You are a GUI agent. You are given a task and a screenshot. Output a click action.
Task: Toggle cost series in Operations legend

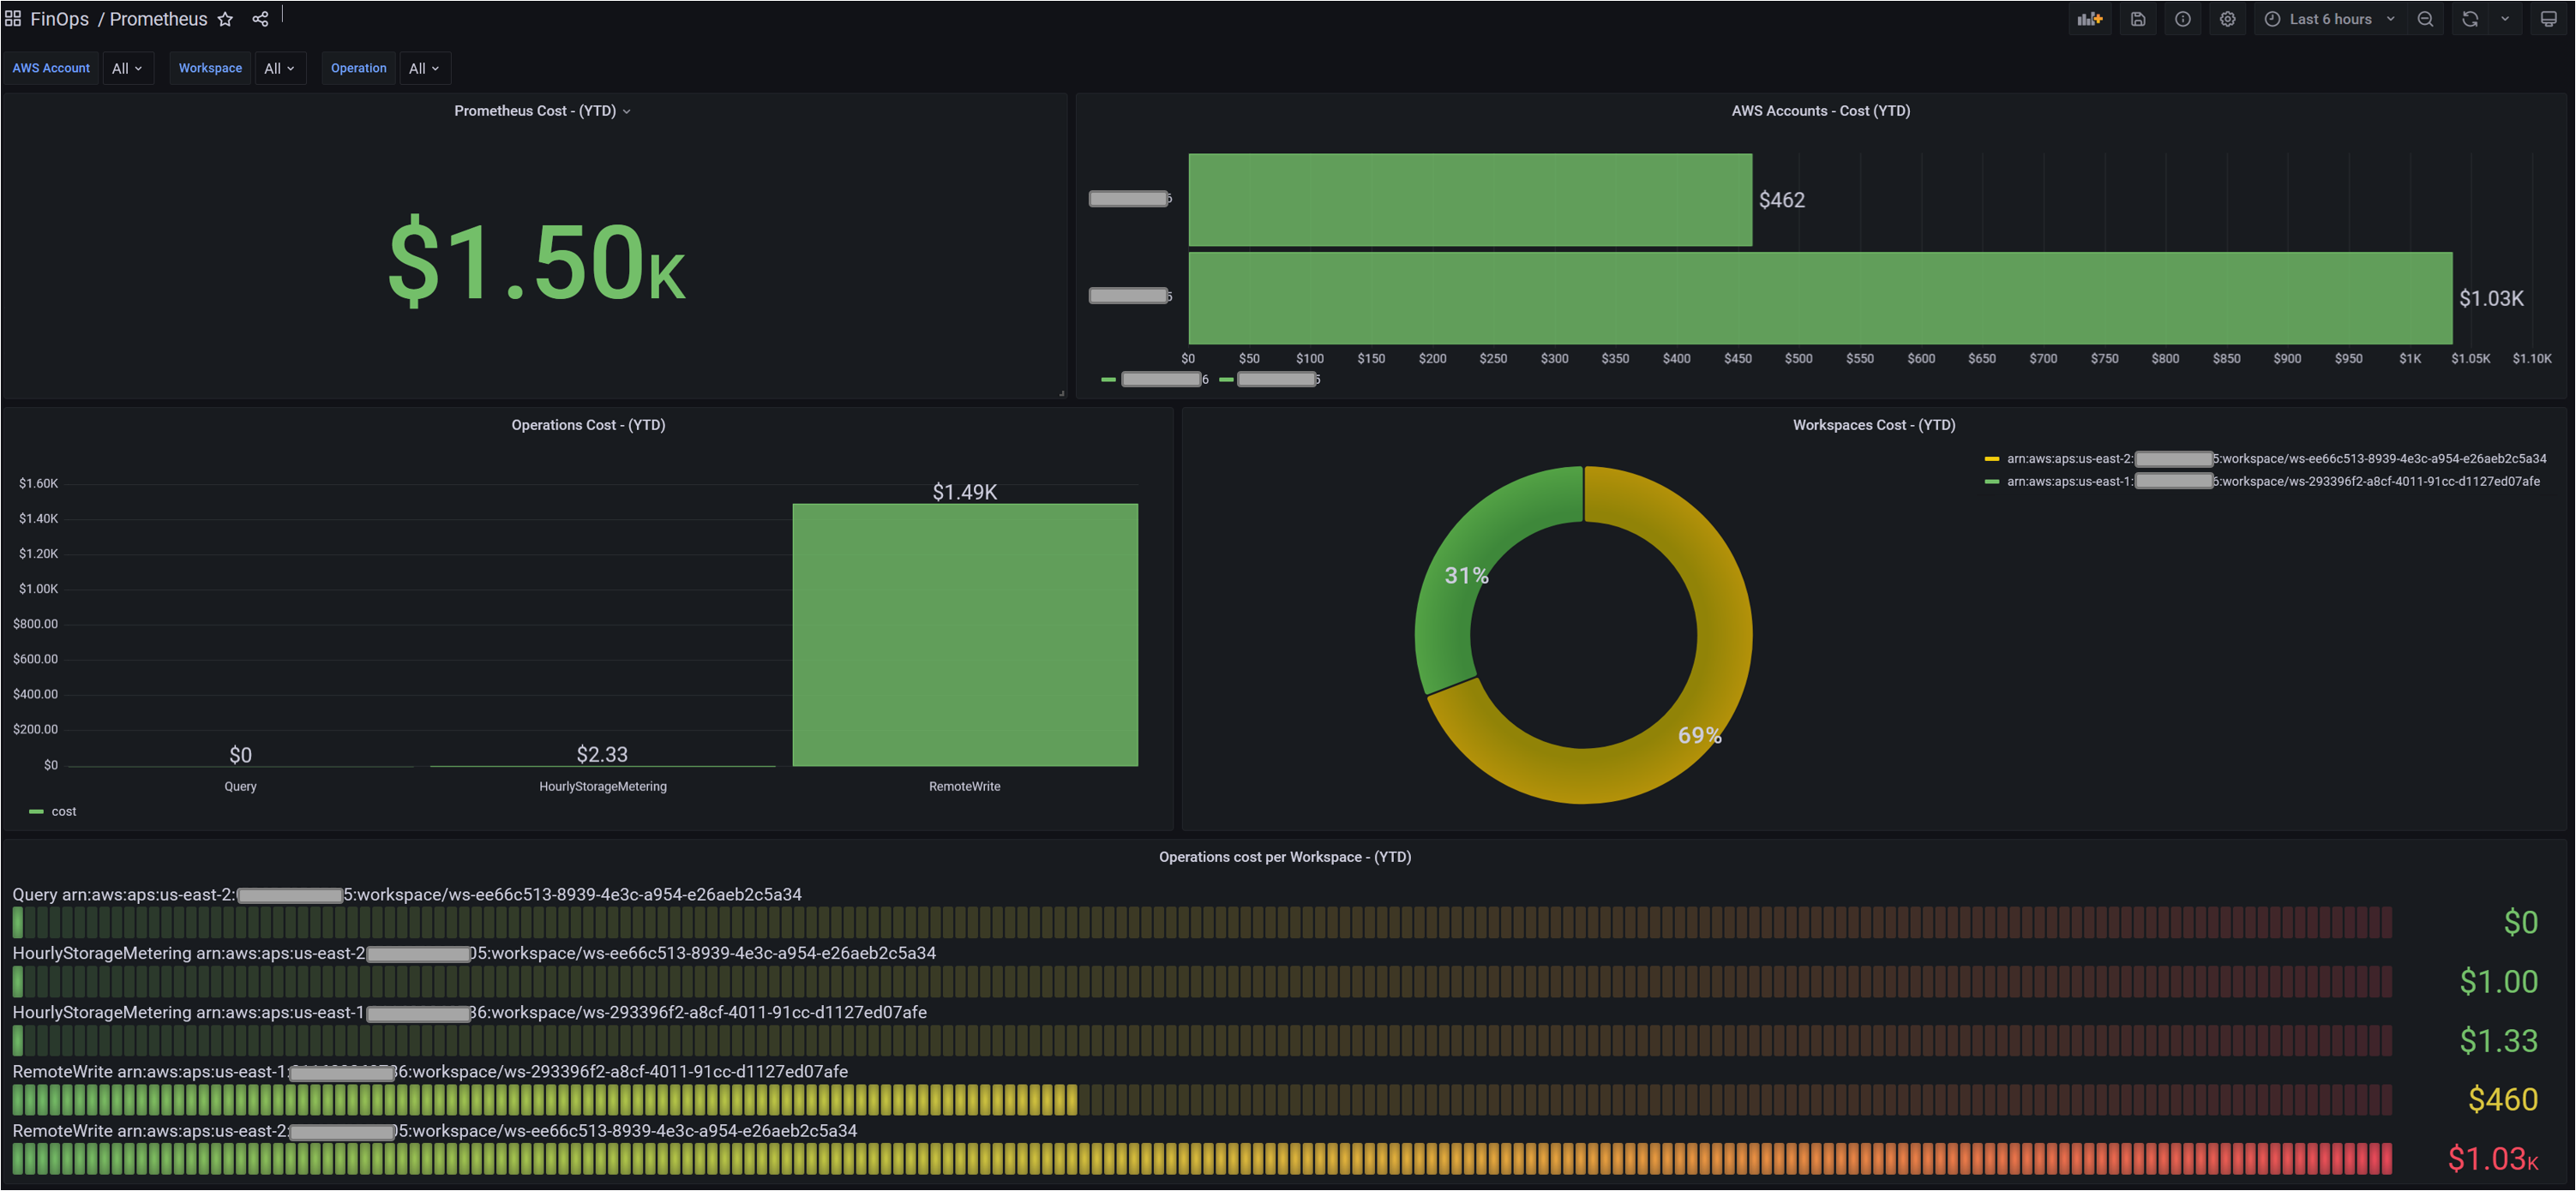point(53,811)
